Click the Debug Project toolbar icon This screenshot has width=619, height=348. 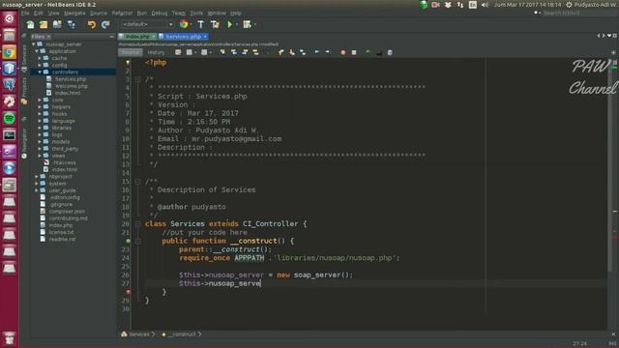(247, 24)
